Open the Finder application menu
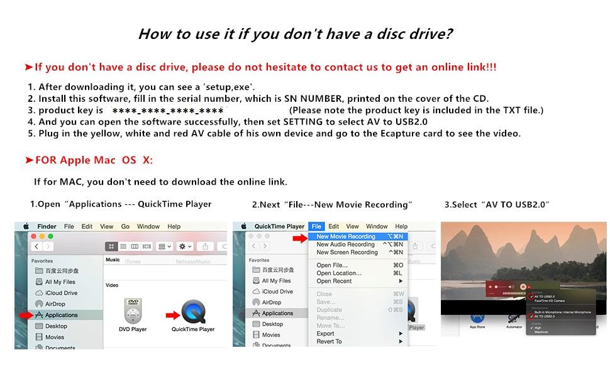The width and height of the screenshot is (610, 377). (x=47, y=226)
